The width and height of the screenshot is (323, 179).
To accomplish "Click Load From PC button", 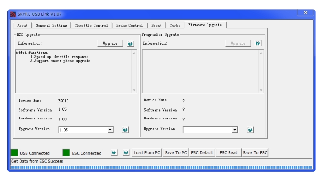I will point(147,153).
